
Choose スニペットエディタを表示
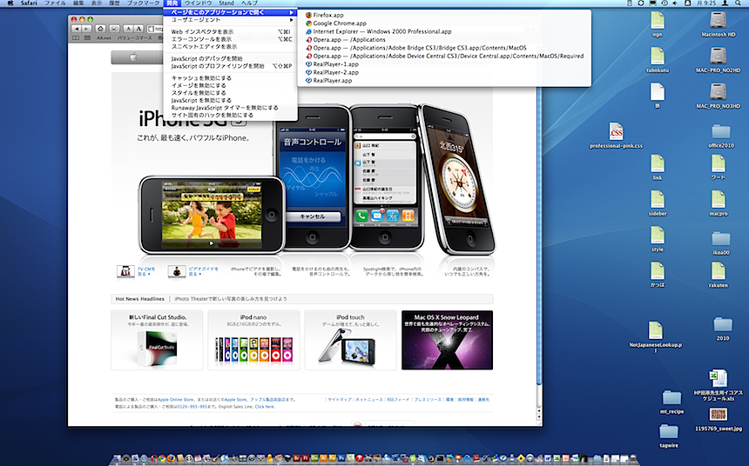click(230, 46)
